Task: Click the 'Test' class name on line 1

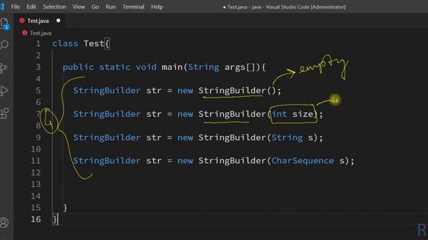Action: tap(94, 43)
